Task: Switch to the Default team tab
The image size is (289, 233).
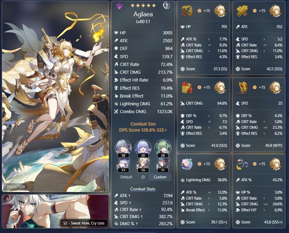Action: pos(126,177)
